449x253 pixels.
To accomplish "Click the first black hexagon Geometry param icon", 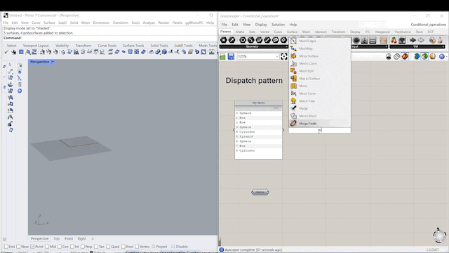I will tap(224, 40).
